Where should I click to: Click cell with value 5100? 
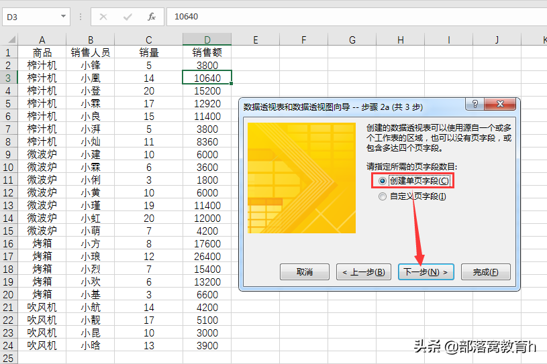click(x=207, y=320)
